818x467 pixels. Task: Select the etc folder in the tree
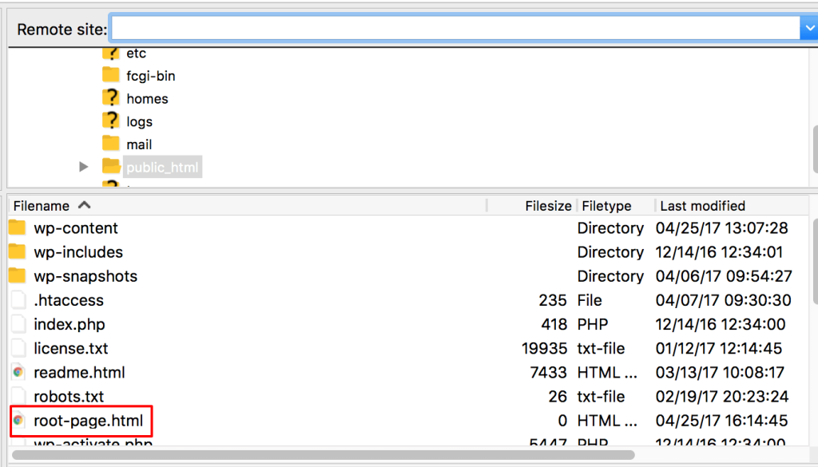click(x=136, y=53)
